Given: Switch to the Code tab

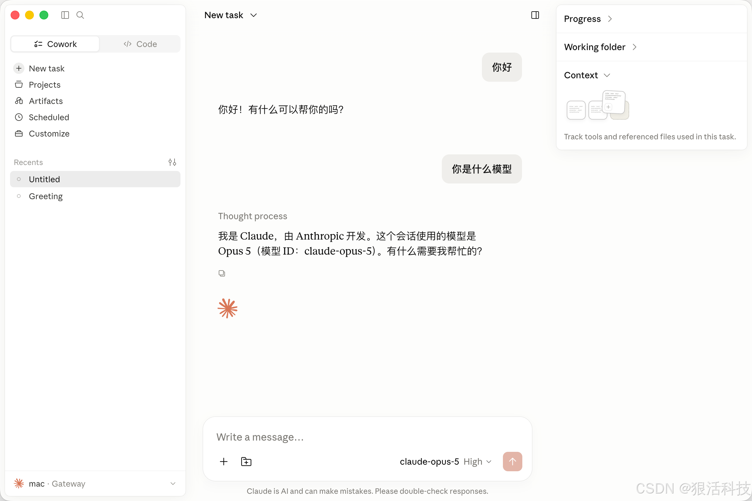Looking at the screenshot, I should coord(140,44).
